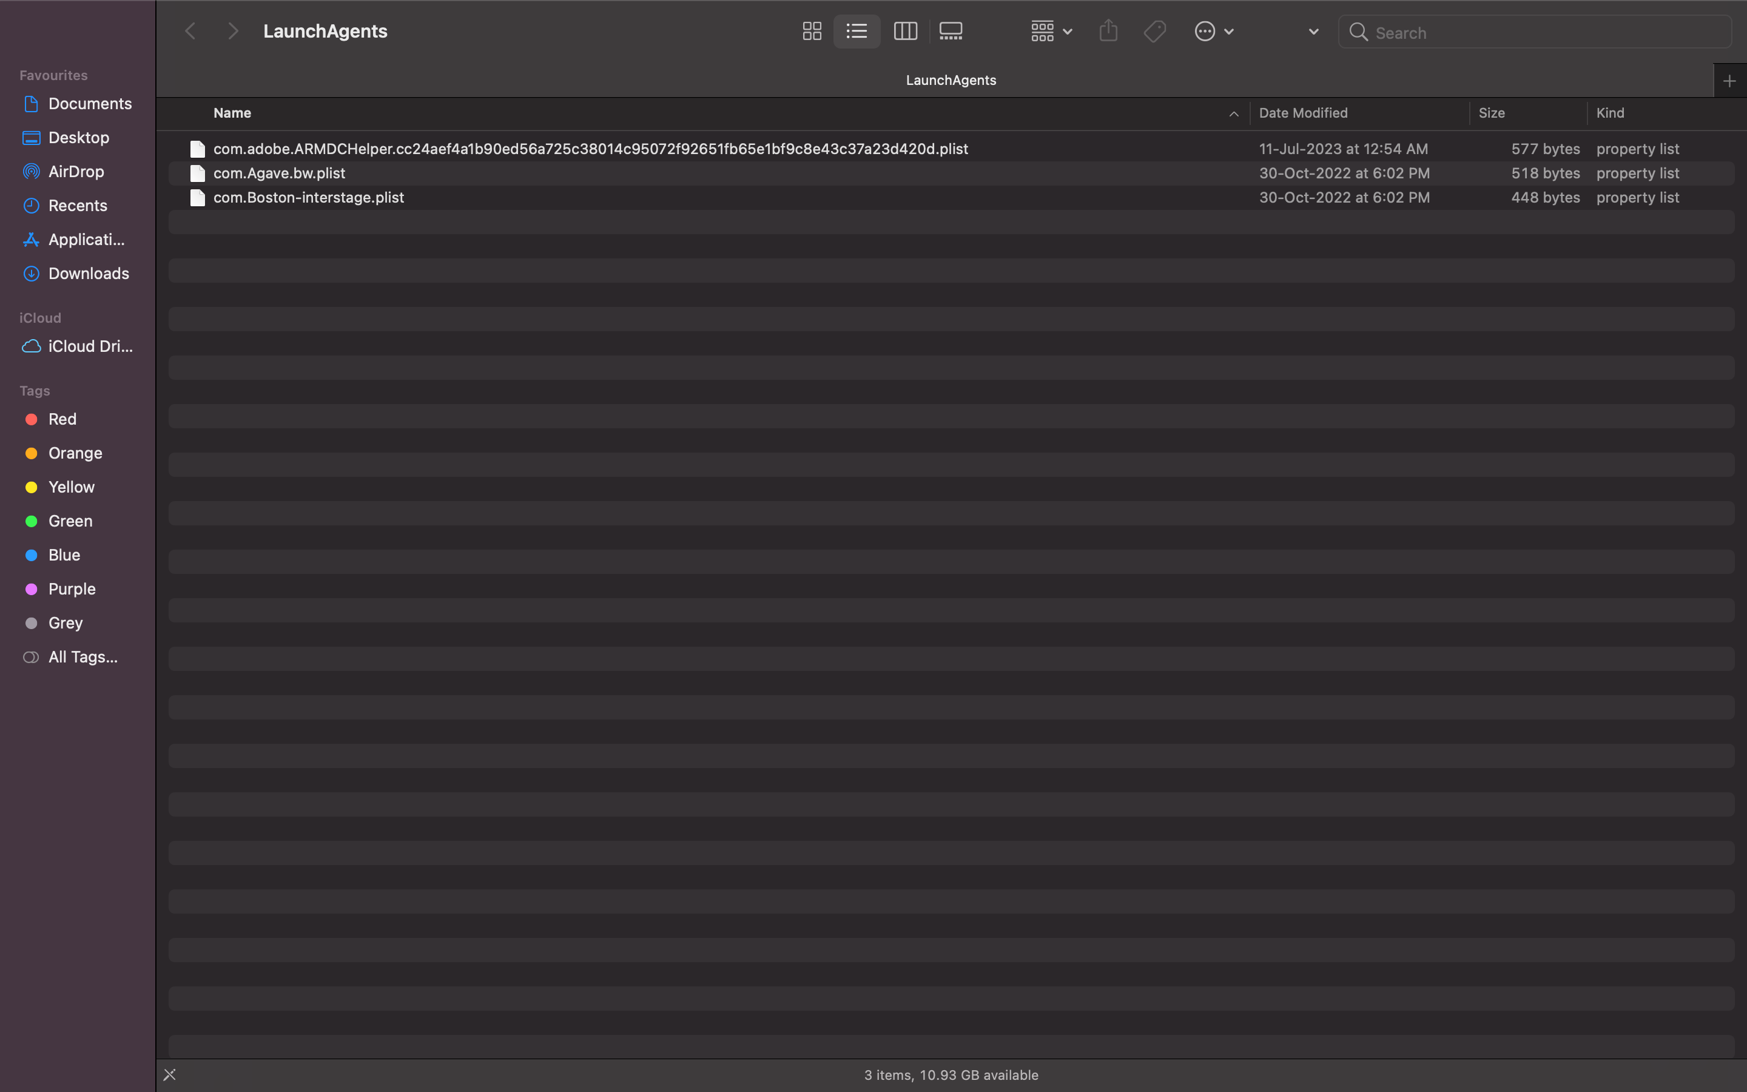Select the Red tag
This screenshot has height=1092, width=1747.
(x=62, y=419)
